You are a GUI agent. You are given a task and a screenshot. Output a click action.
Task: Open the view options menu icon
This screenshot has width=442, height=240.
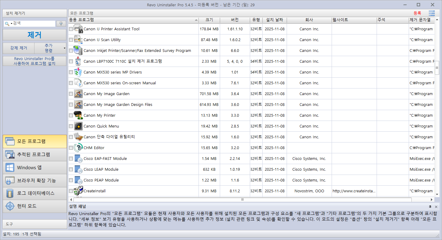pos(432,13)
